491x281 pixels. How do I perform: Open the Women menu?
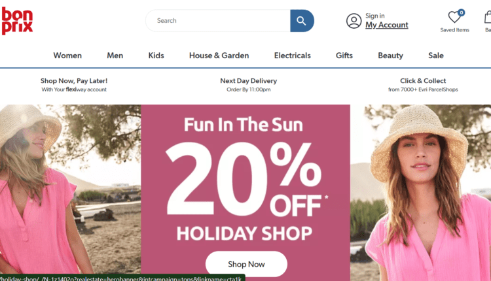(67, 56)
